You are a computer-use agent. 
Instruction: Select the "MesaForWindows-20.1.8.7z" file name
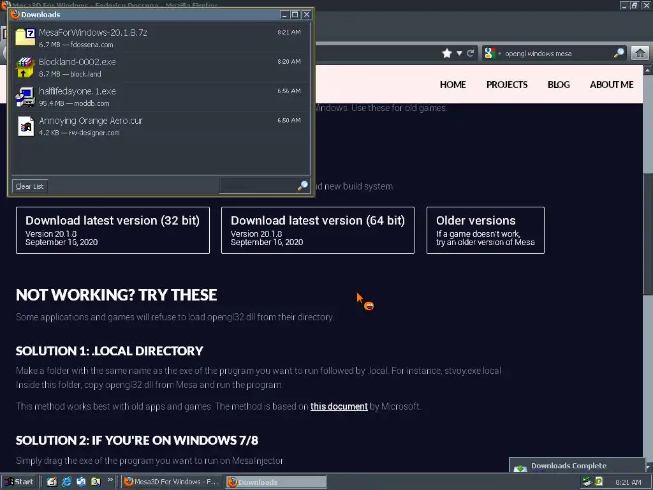[93, 33]
